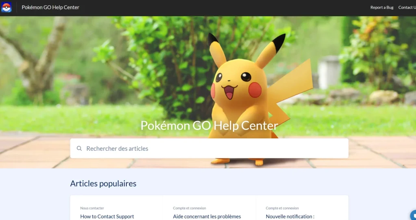Open the How to Contact Support article

click(107, 217)
